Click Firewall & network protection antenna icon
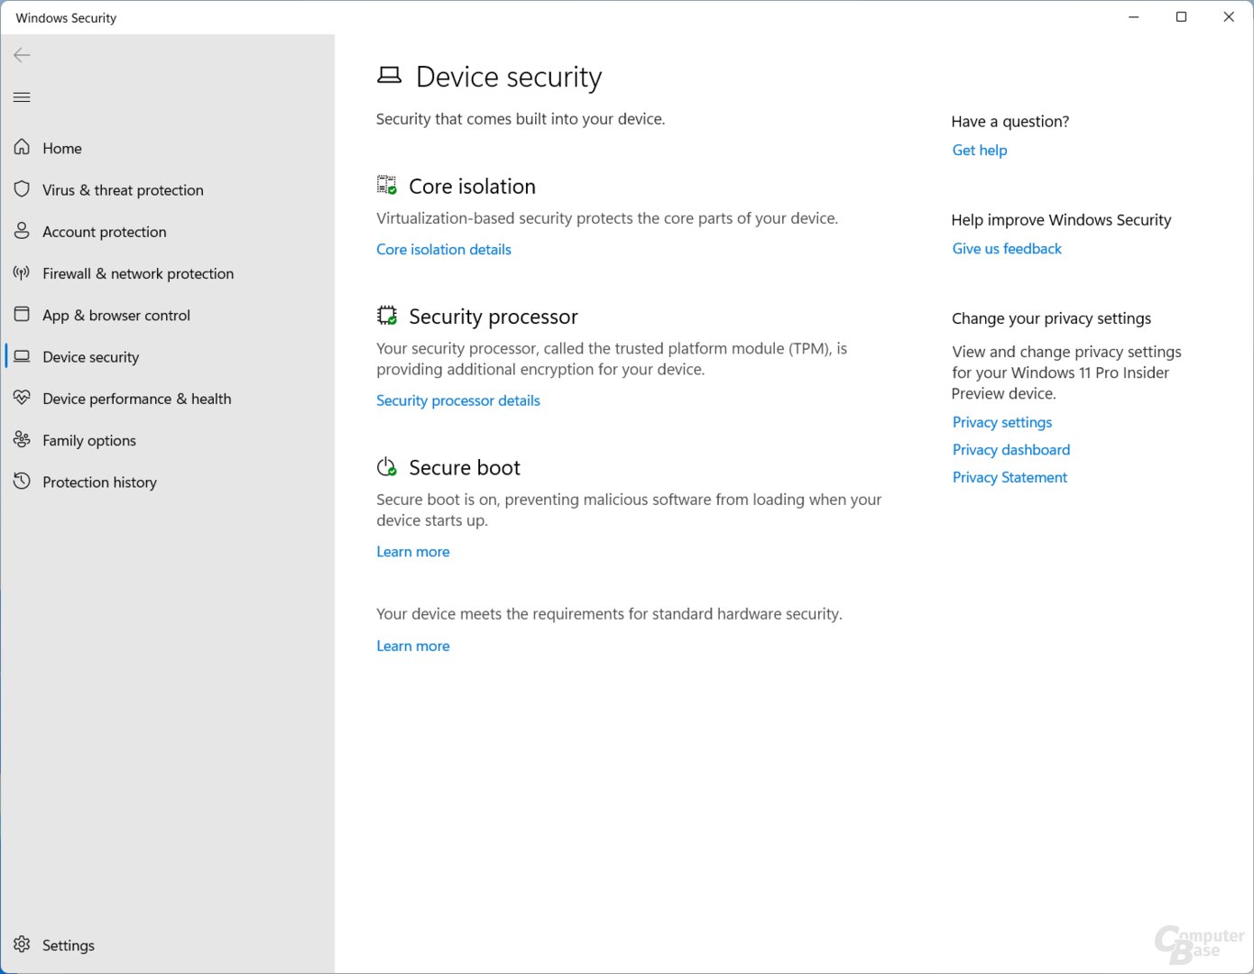Screen dimensions: 1254x974 coord(23,272)
